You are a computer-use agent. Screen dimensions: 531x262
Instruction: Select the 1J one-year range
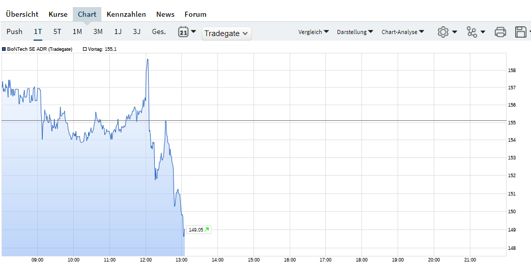118,32
